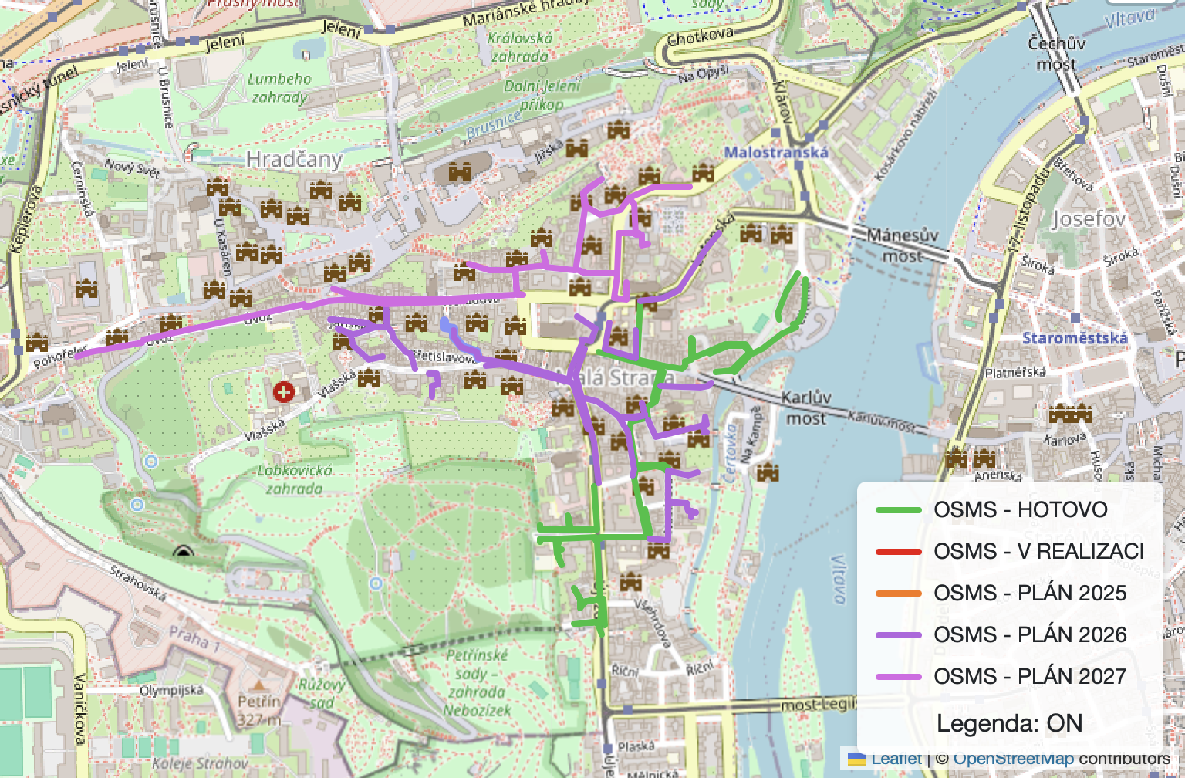Select the red cross hospital icon
This screenshot has height=778, width=1185.
pos(284,392)
